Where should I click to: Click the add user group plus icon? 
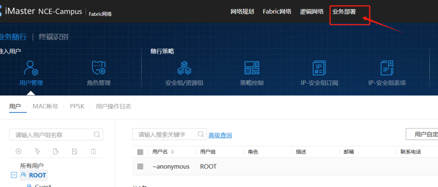click(18, 151)
